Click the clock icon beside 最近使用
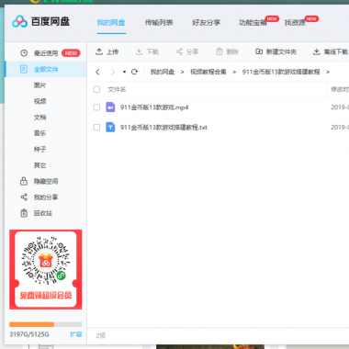 [24, 53]
